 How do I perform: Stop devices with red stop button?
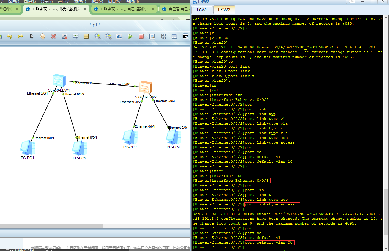(141, 36)
